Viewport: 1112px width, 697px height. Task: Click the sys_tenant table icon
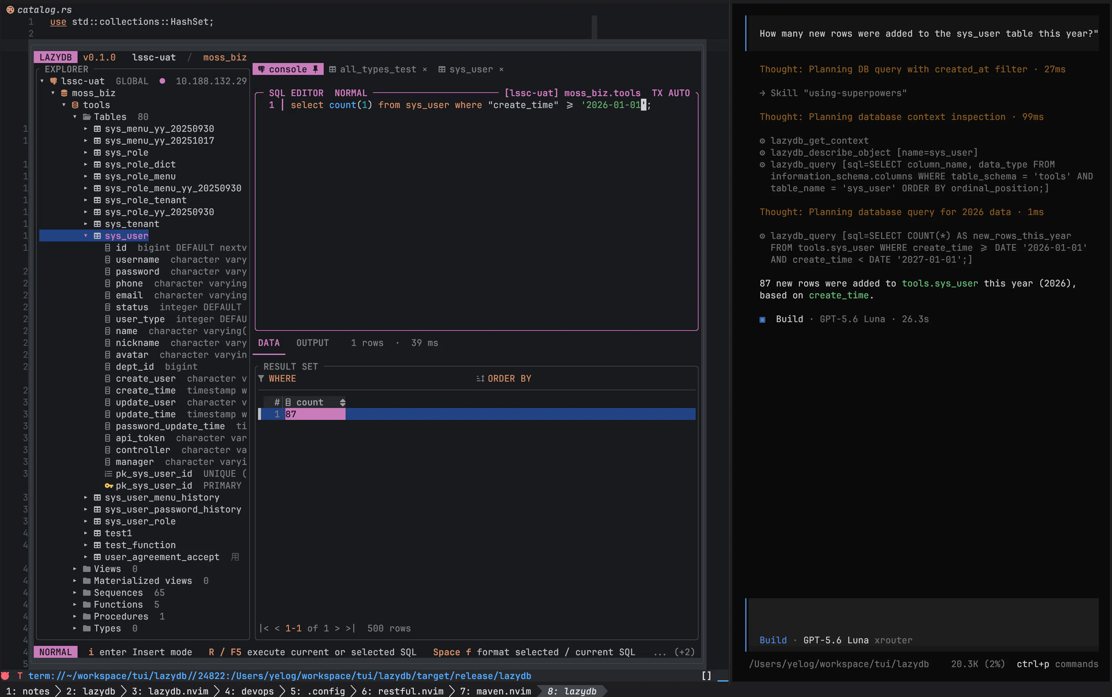[97, 224]
